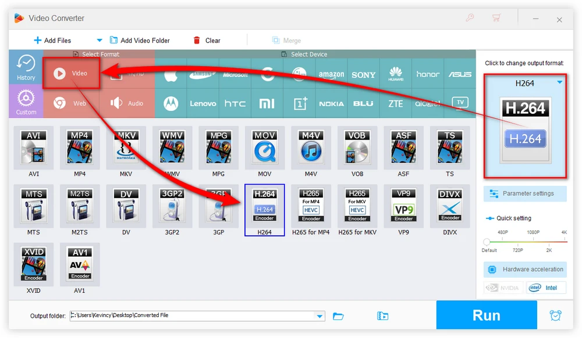Viewport: 582px width, 338px height.
Task: Switch to the Video format category
Action: click(x=71, y=73)
